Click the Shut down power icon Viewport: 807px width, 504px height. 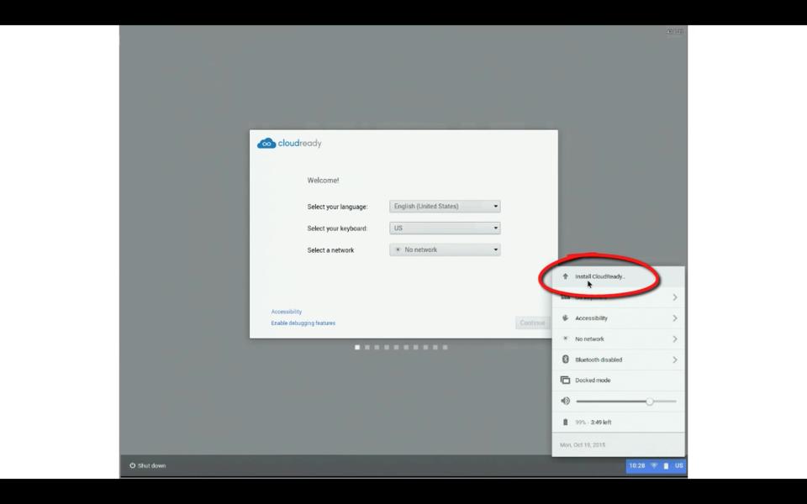133,465
